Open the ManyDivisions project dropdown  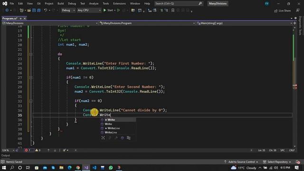pyautogui.click(x=50, y=23)
